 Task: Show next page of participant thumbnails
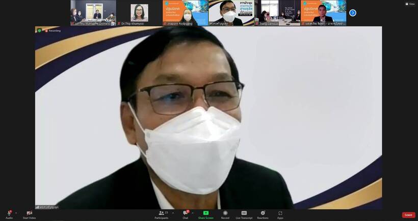click(353, 13)
